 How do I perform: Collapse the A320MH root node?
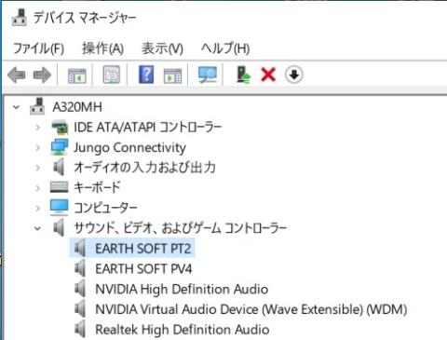[16, 107]
